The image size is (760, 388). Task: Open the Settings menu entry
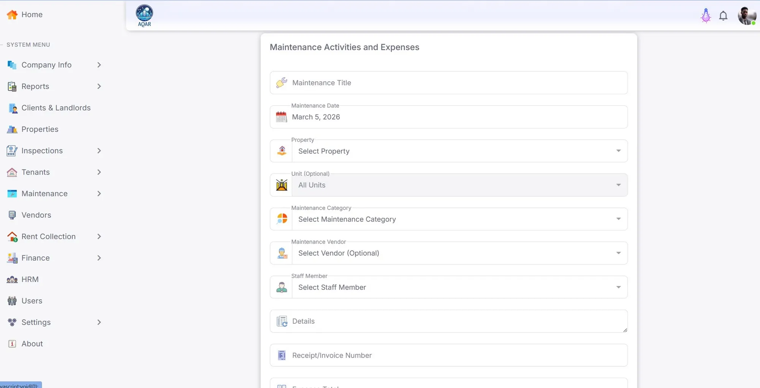coord(36,322)
